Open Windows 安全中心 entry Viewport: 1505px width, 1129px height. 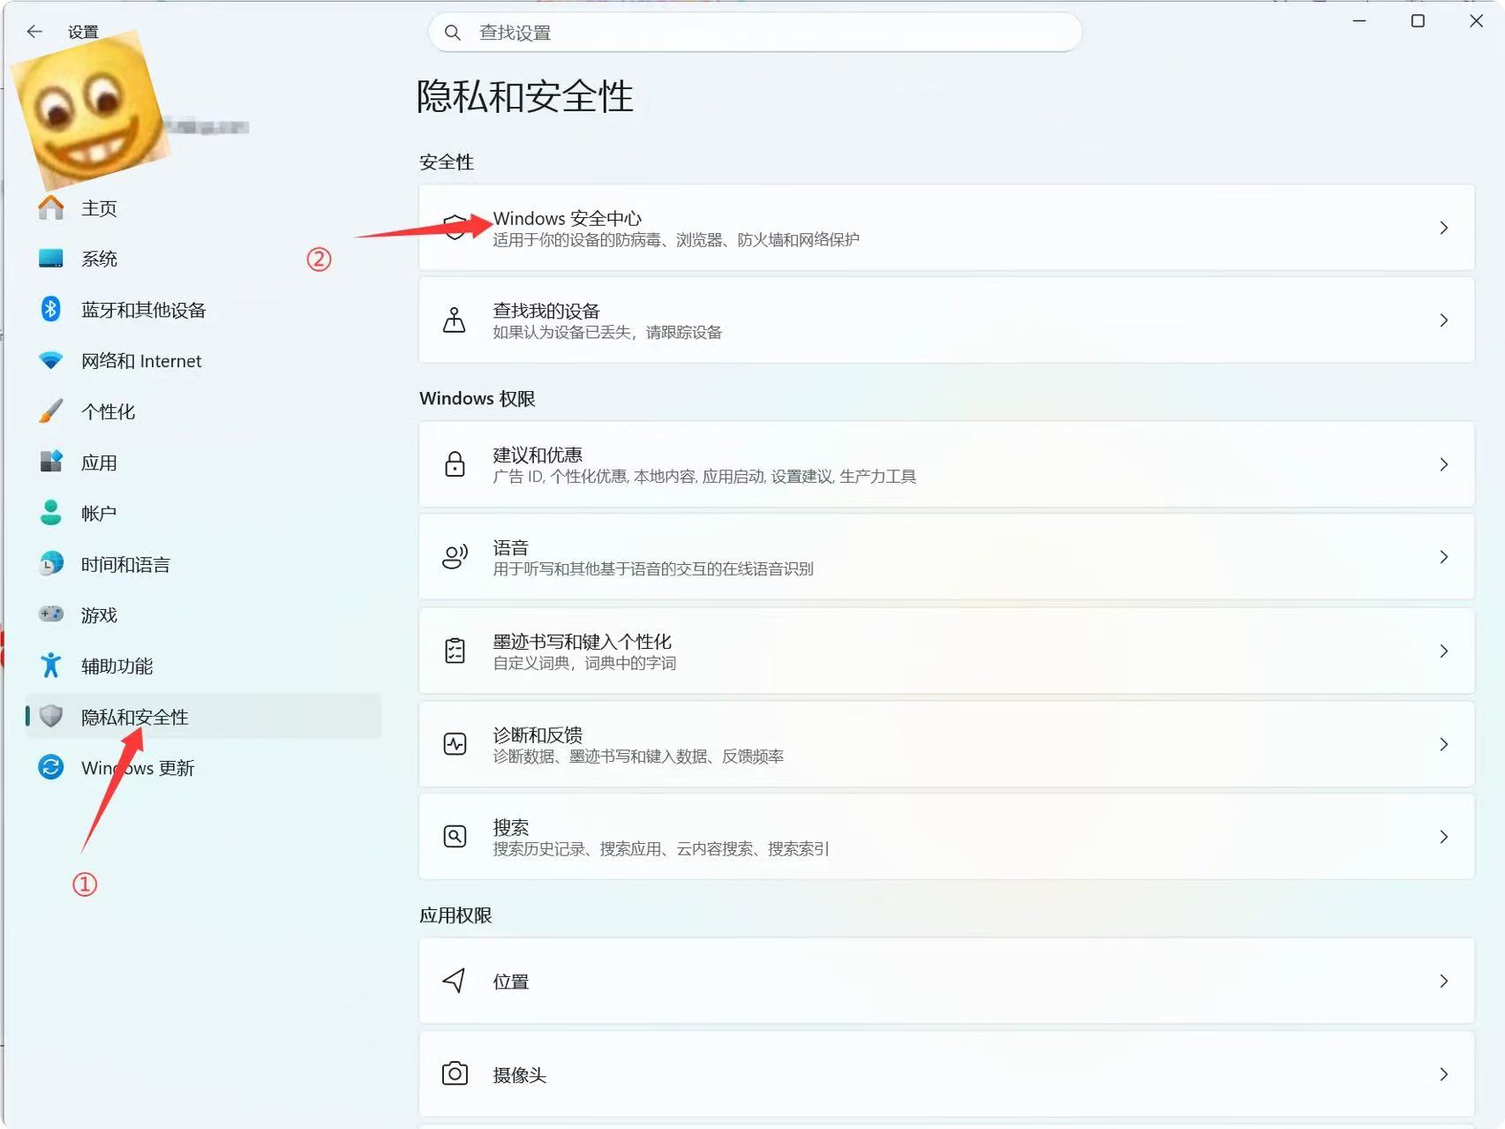click(x=946, y=228)
